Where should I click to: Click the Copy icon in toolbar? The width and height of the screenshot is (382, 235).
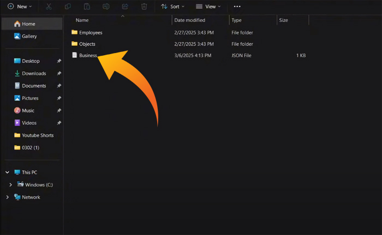[68, 7]
